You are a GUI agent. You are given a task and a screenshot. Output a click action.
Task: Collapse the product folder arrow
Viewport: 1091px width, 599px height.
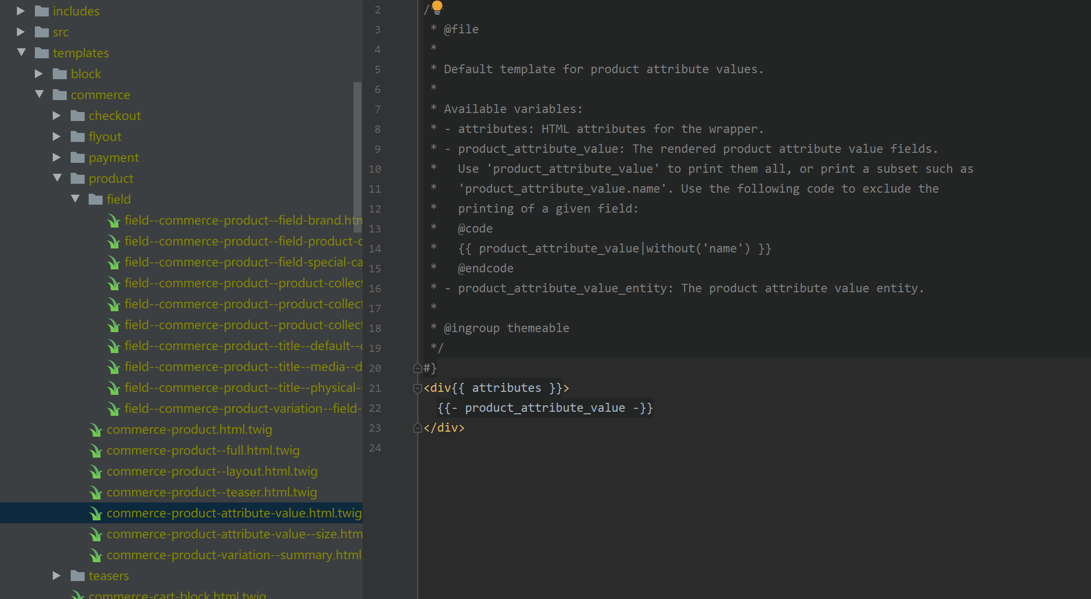click(x=57, y=178)
